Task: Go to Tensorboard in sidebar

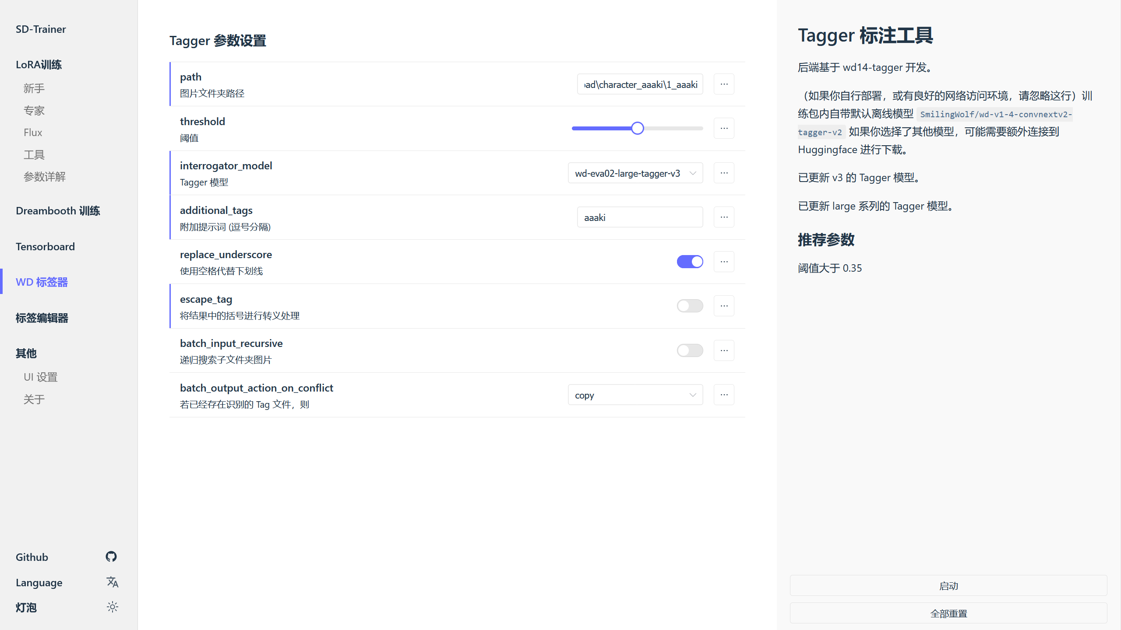Action: 45,247
